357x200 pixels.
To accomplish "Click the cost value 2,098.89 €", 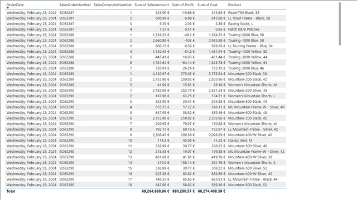I will coord(217,134).
